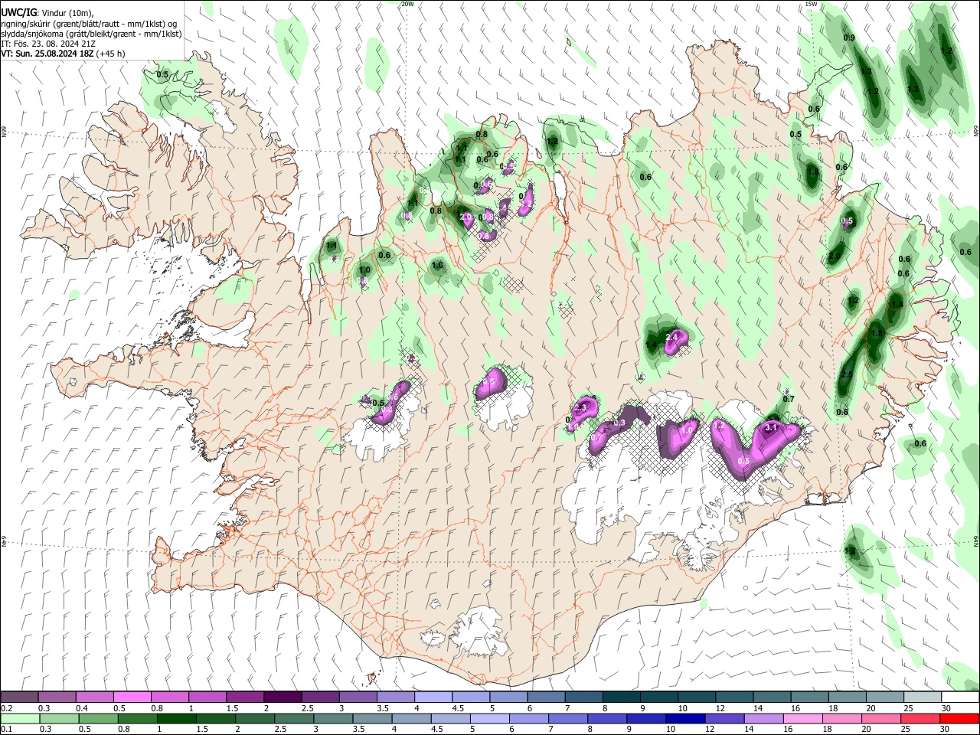Click the bright pink 0.5 sleet/snow legend swatch

point(132,697)
